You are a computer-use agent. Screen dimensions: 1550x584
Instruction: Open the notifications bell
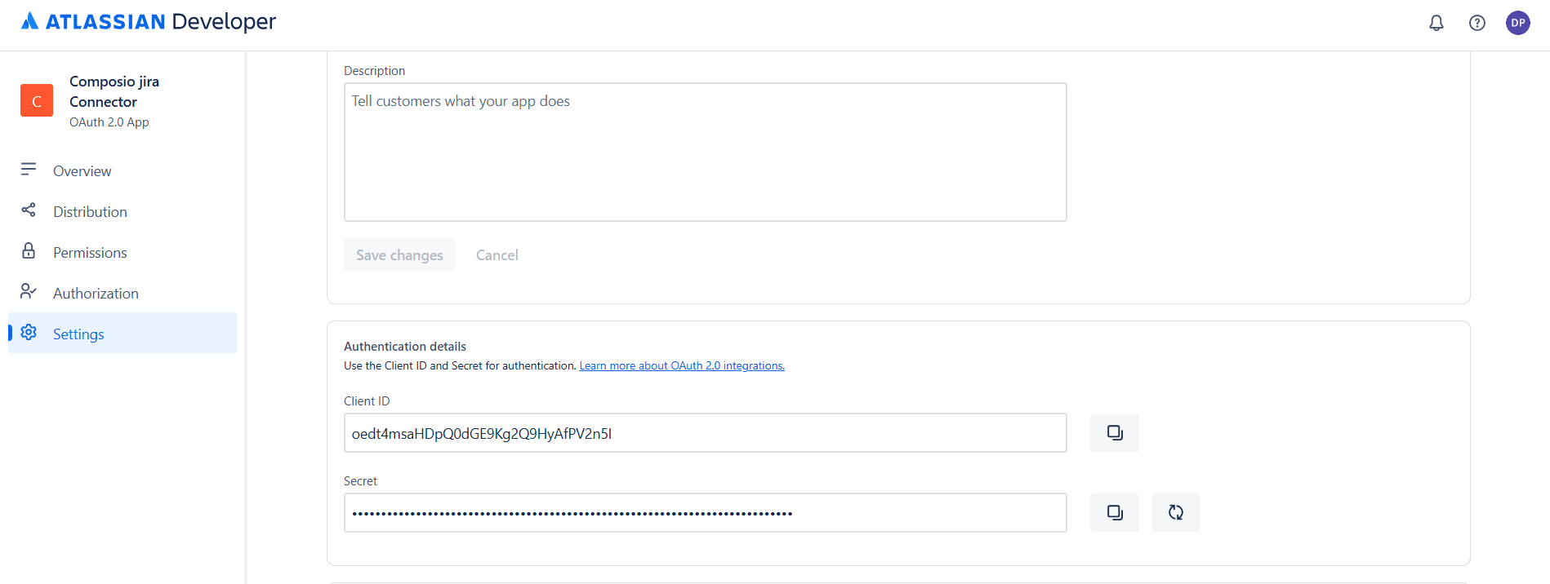coord(1436,23)
